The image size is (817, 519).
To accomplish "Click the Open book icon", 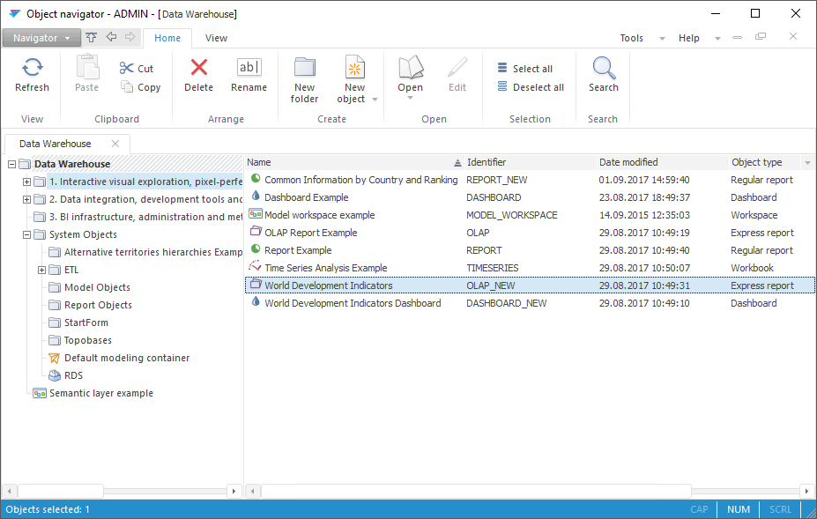I will coord(410,69).
